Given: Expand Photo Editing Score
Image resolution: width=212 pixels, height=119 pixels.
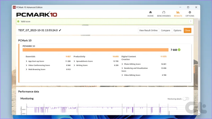Looking at the screenshot, I should 122,64.
